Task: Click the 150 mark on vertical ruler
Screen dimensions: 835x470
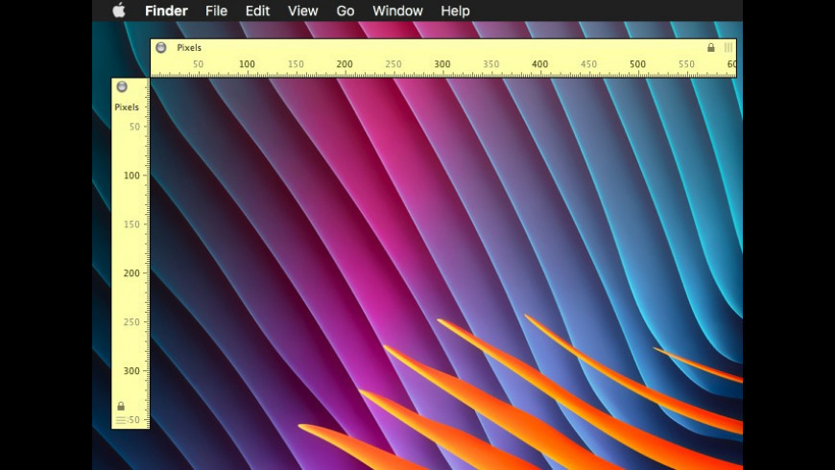Action: point(131,224)
